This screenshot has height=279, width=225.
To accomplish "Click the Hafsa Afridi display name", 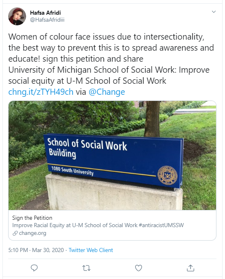I will 46,13.
